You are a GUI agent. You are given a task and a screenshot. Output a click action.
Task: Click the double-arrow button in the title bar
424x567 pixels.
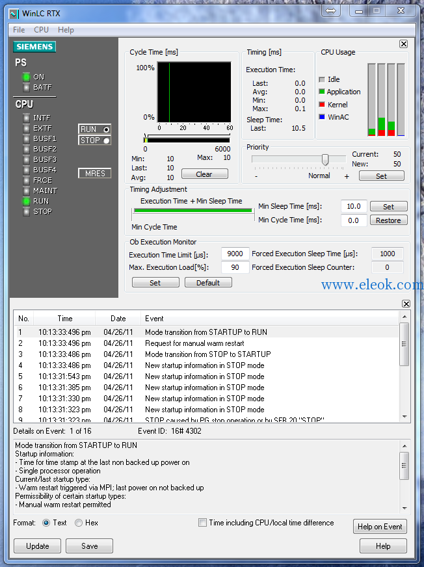[x=330, y=11]
